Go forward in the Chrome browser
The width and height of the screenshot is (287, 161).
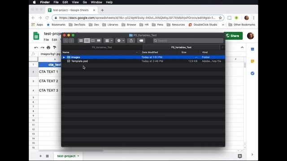click(x=40, y=18)
